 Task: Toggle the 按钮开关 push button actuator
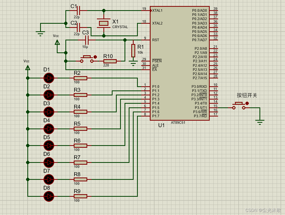coord(239,103)
